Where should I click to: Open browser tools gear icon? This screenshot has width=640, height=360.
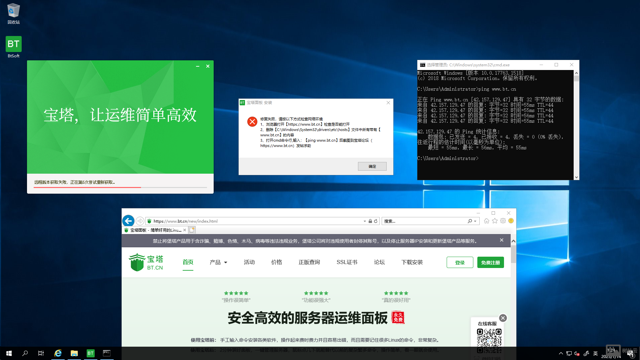503,221
